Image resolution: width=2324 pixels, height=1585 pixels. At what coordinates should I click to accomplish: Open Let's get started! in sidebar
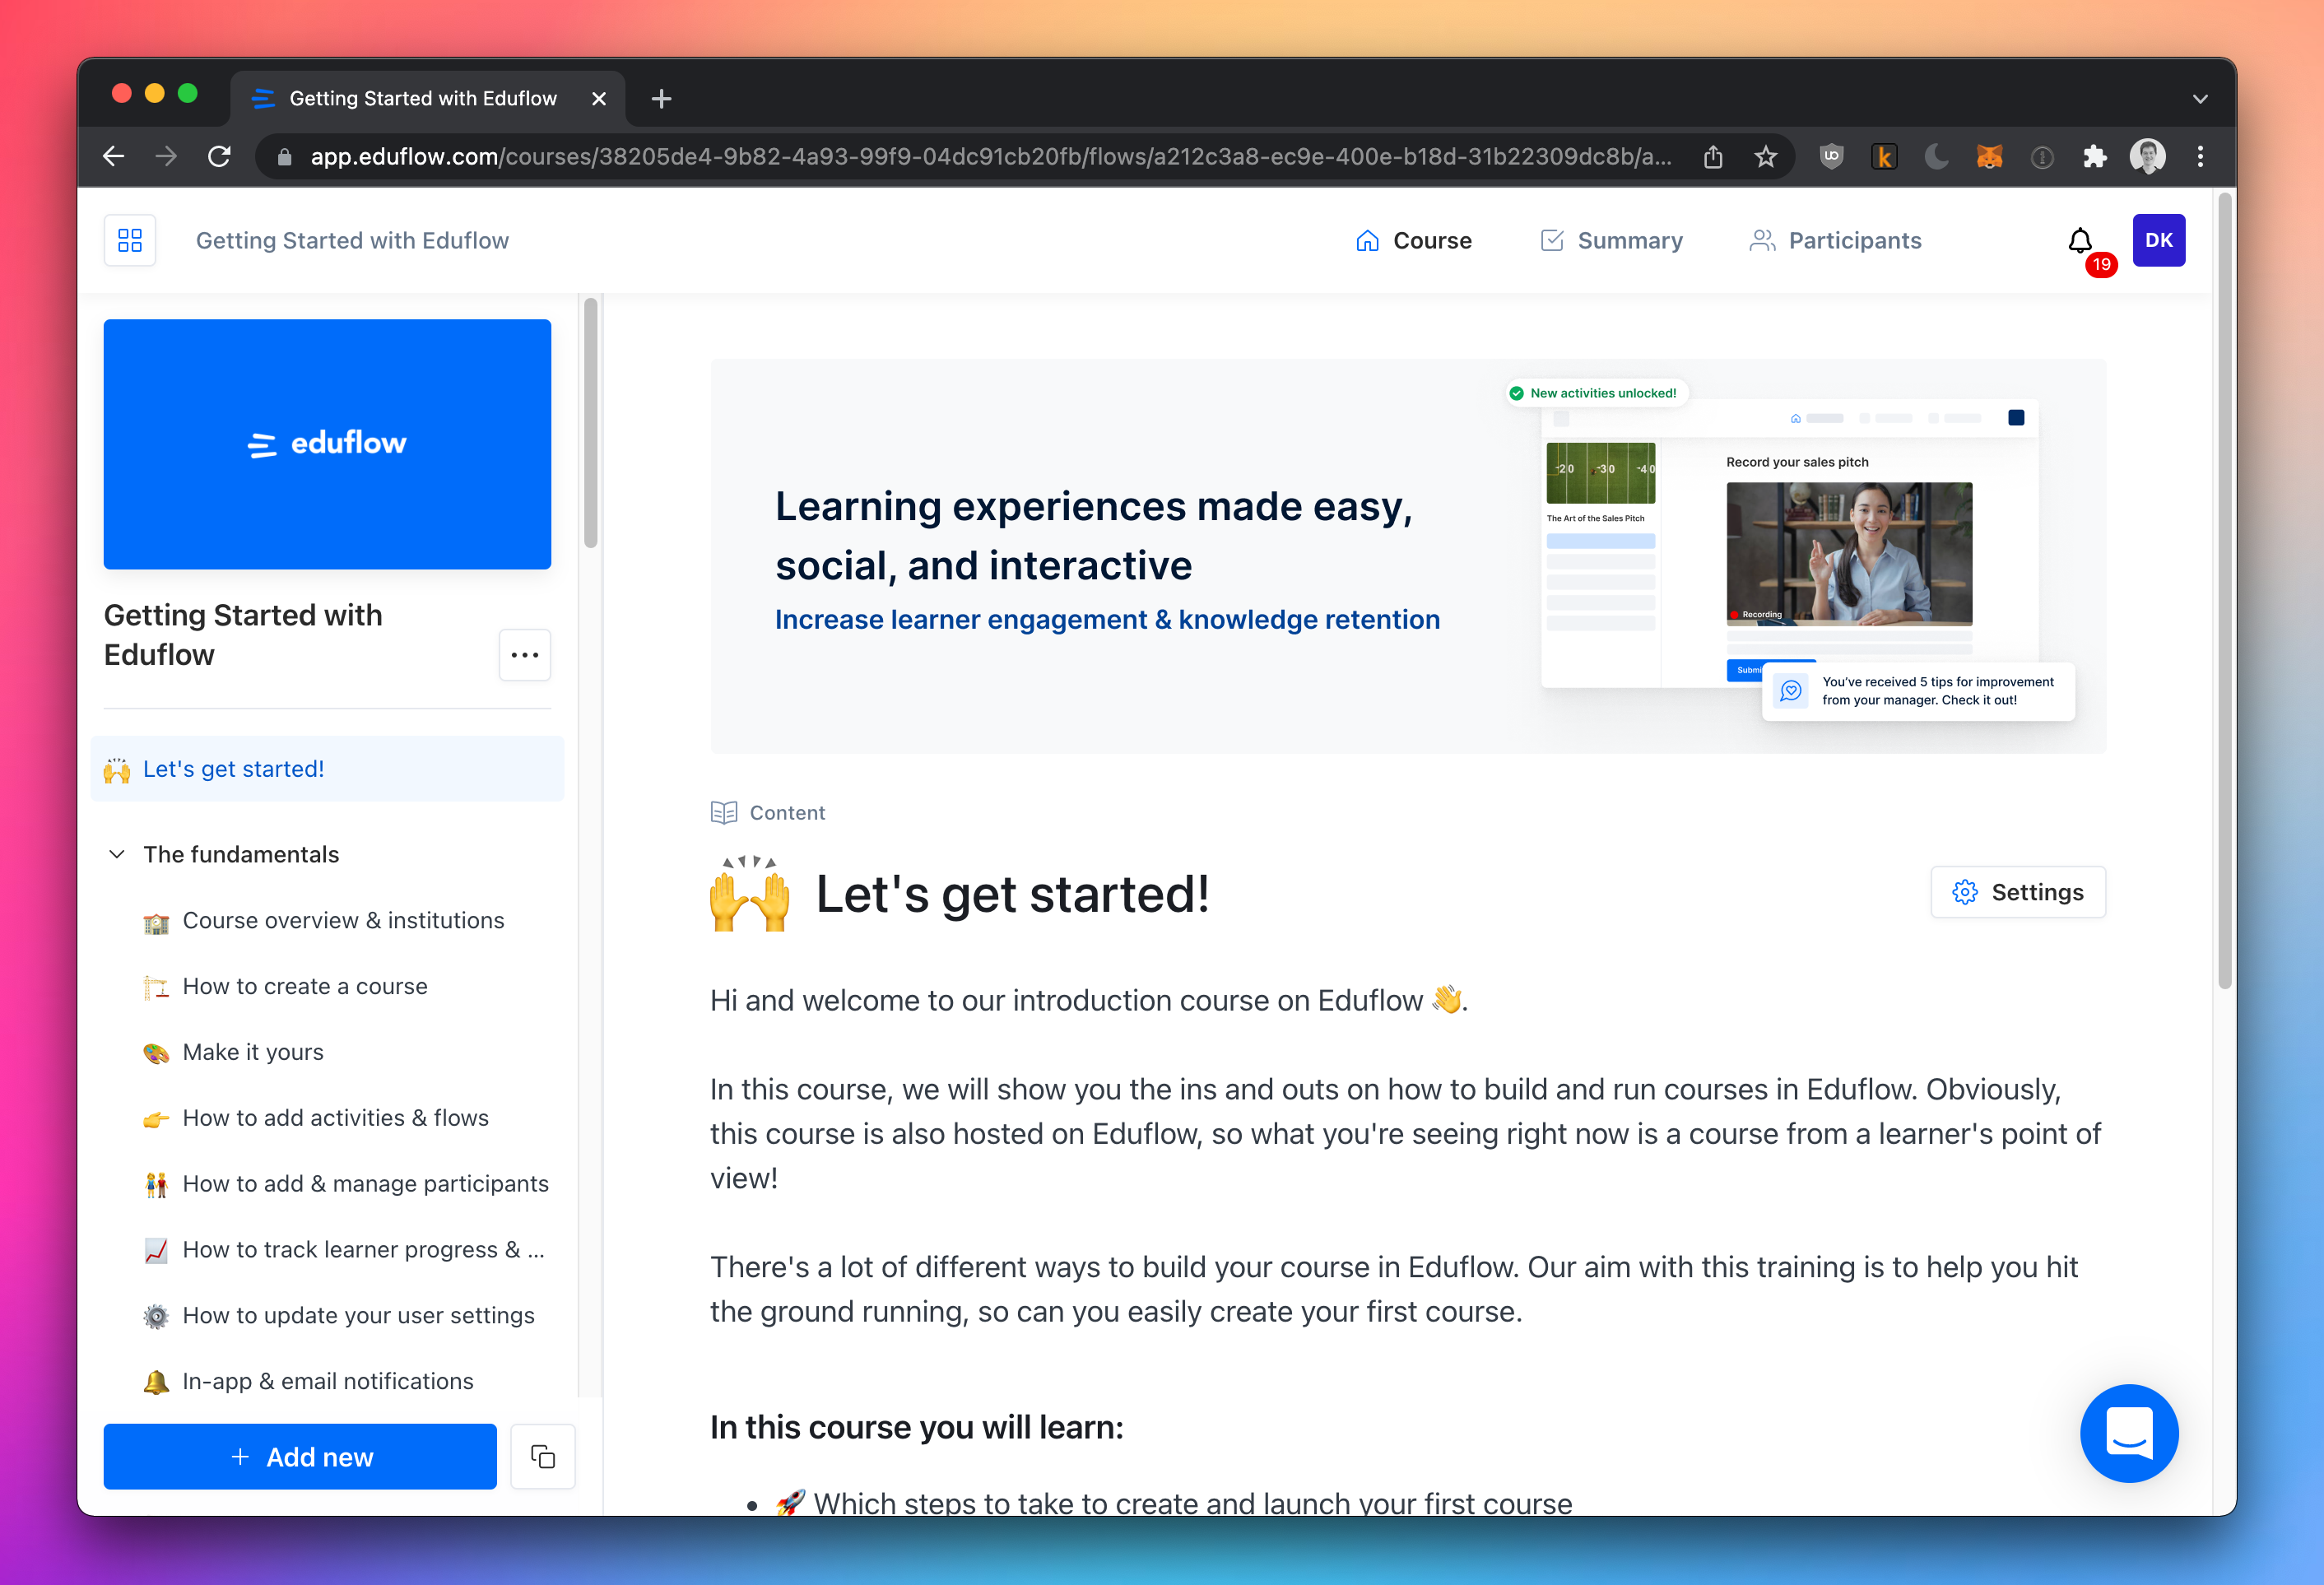[x=327, y=769]
